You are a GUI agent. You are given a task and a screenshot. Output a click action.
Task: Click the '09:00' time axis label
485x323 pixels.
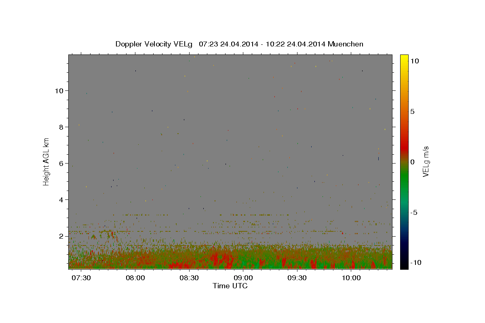[x=244, y=278]
